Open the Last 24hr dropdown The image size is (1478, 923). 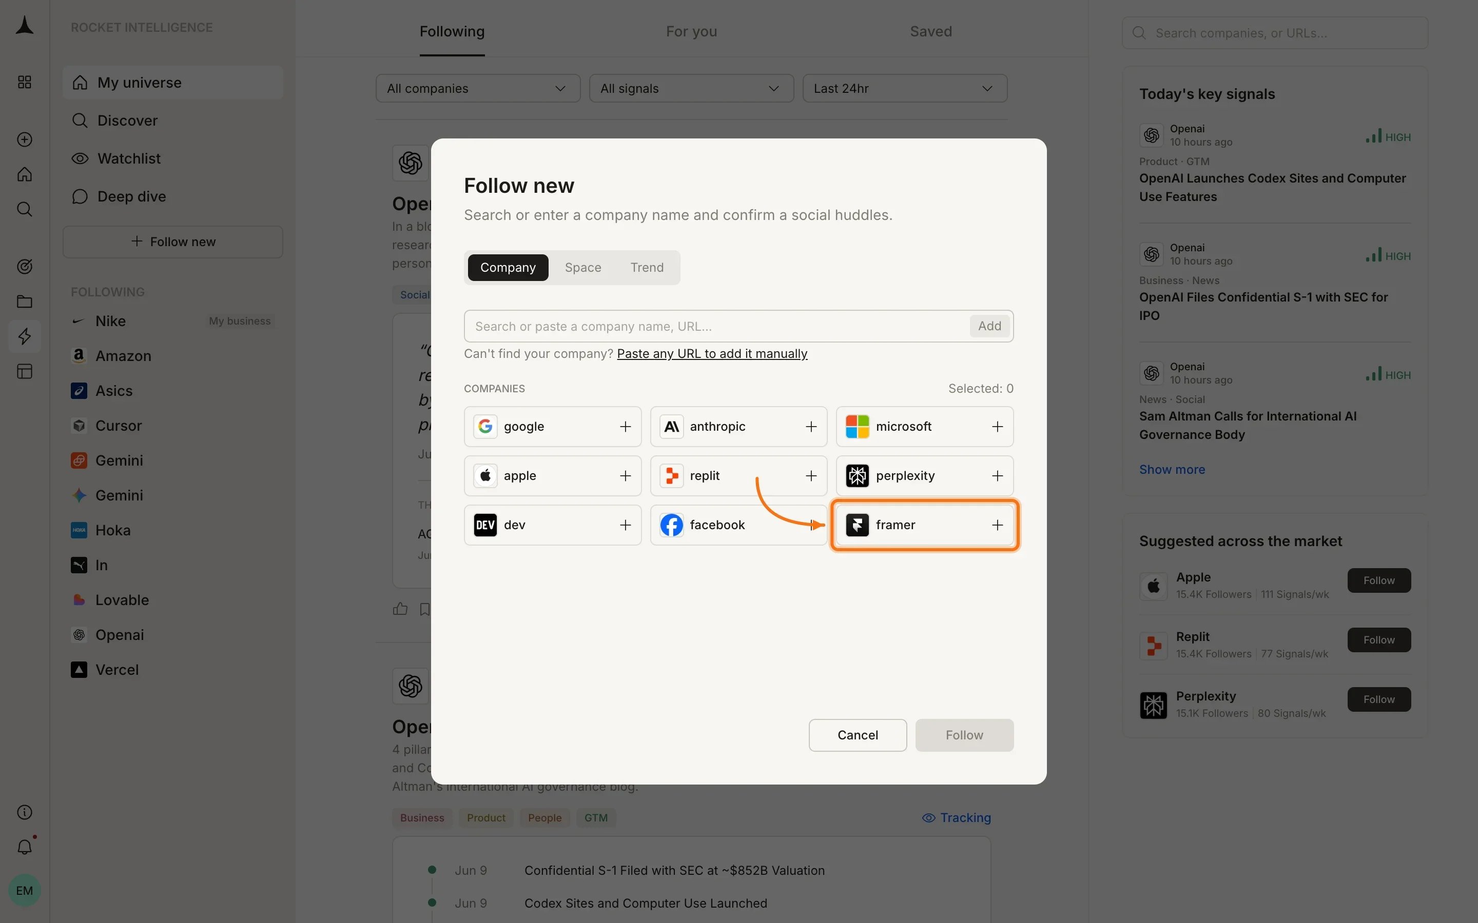[905, 89]
